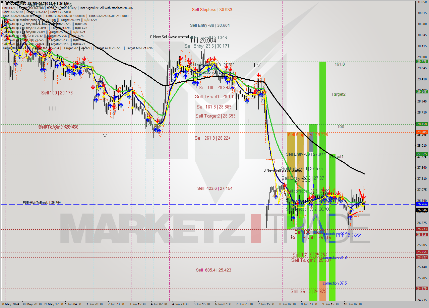The image size is (429, 308).
Task: Click the 'Sell Target2 | 28.693' label
Action: pyautogui.click(x=216, y=116)
